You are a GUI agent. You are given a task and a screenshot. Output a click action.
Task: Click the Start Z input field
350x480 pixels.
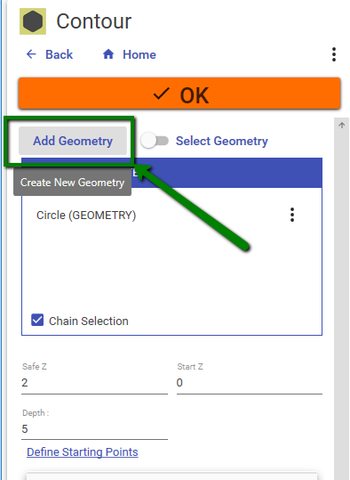pyautogui.click(x=250, y=383)
